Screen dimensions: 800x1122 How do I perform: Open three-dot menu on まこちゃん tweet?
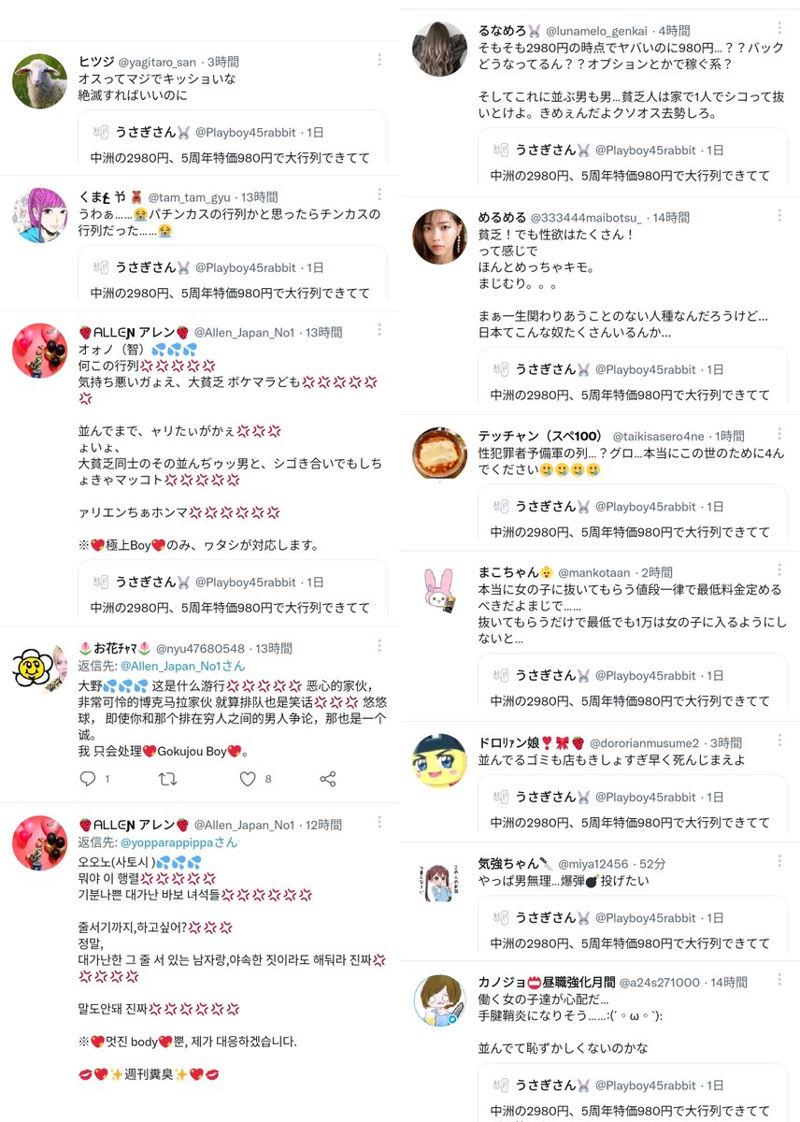[779, 569]
